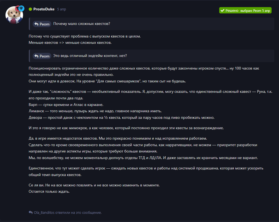The width and height of the screenshot is (279, 222).
Task: Click the green online status dot
Action: [x=30, y=9]
